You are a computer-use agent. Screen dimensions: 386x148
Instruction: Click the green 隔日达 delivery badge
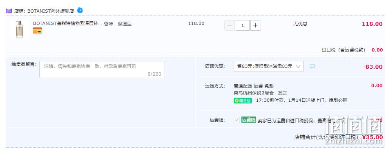pos(243,101)
